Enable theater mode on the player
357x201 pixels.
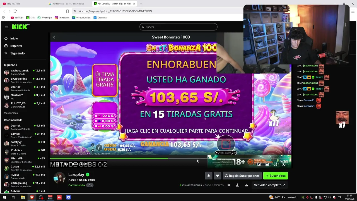point(267,164)
